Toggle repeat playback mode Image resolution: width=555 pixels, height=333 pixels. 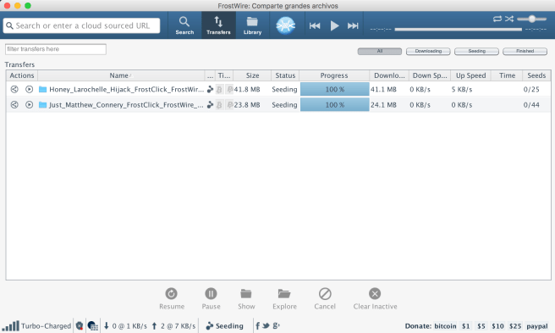497,19
